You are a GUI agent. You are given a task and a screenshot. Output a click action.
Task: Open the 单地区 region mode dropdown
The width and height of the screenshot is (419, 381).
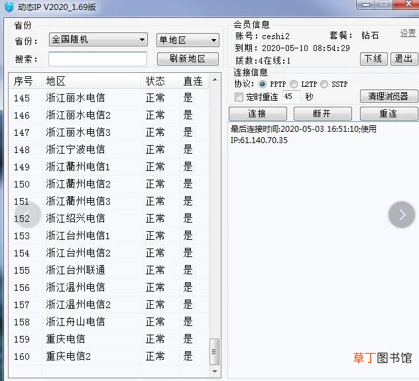click(188, 40)
